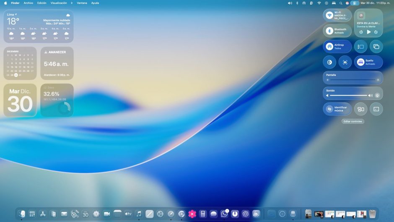
Task: Click the Editar controles button
Action: click(353, 121)
